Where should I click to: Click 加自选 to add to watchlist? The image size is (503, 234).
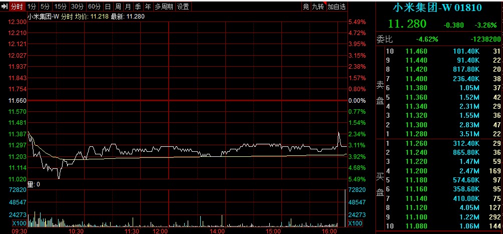point(337,7)
